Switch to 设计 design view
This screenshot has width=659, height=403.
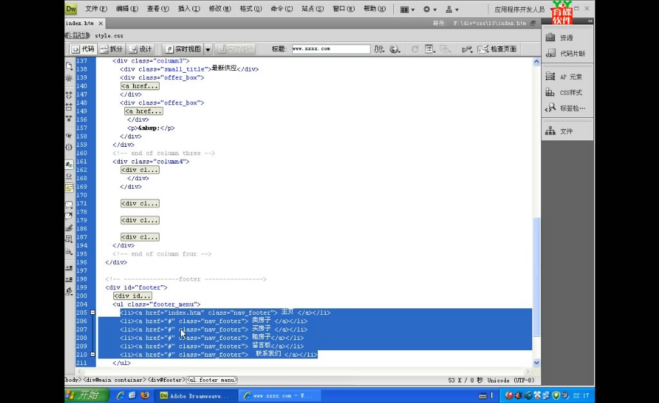140,49
